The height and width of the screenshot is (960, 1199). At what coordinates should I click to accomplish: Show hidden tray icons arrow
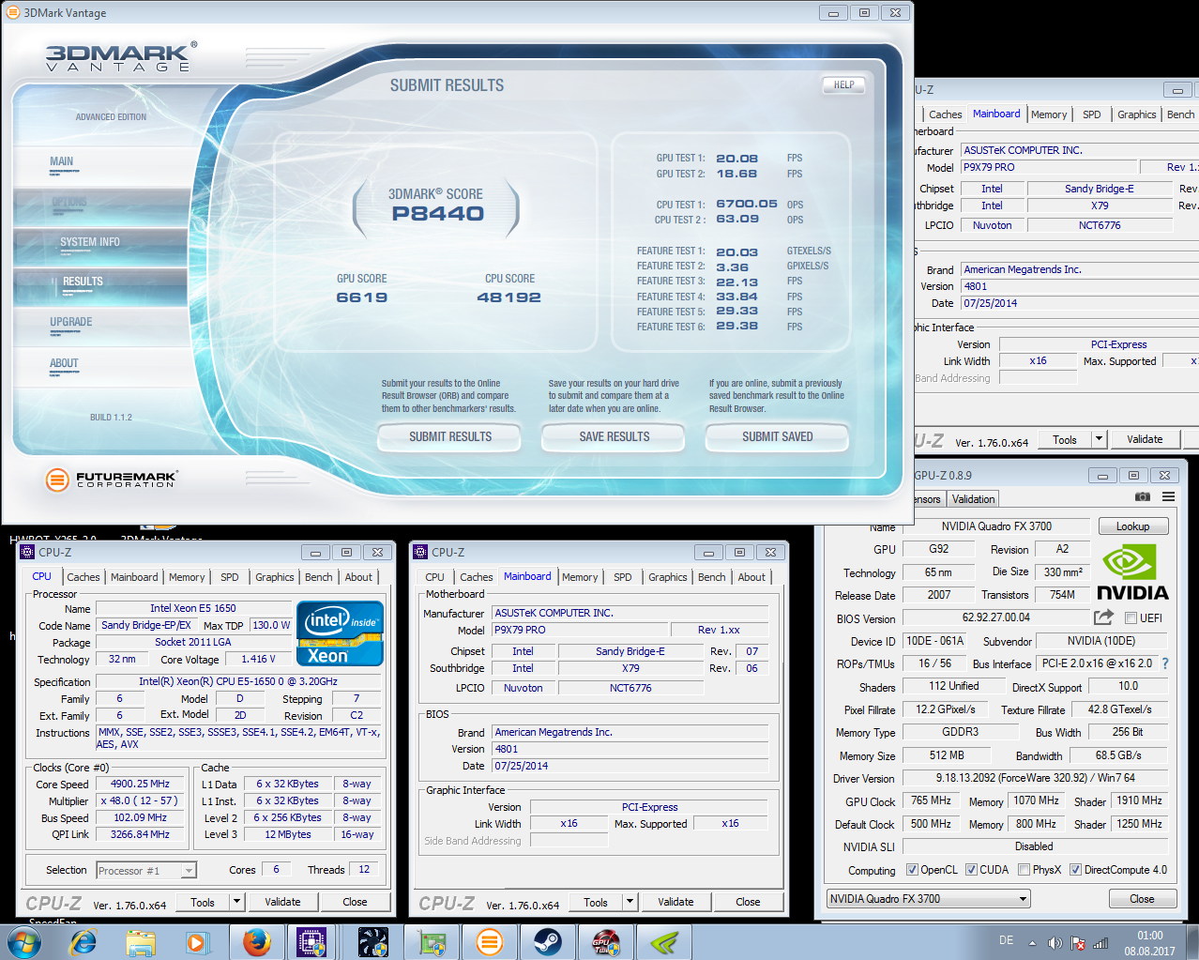point(1032,943)
